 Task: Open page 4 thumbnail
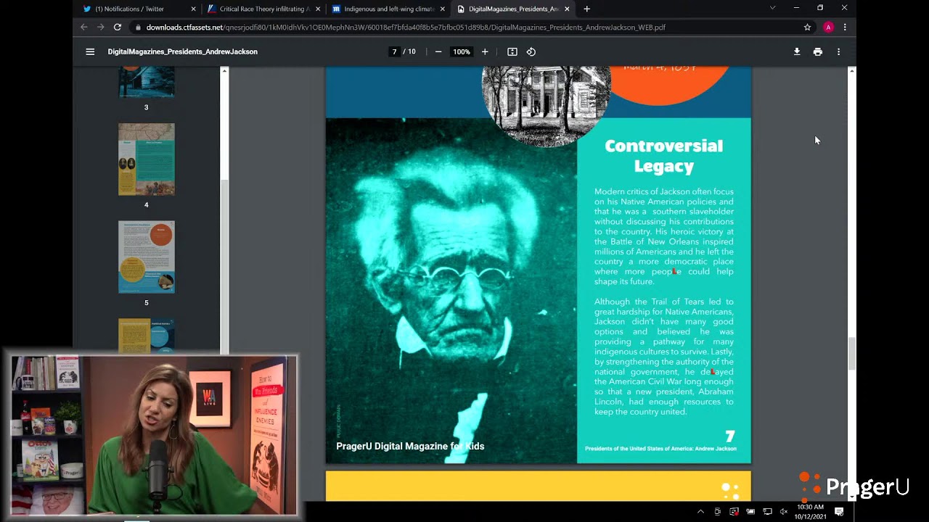[x=147, y=159]
